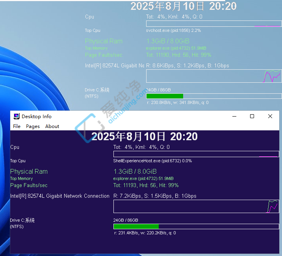This screenshot has width=282, height=256.
Task: Click the CPU usage graph in Desktop Info window
Action: click(x=196, y=154)
